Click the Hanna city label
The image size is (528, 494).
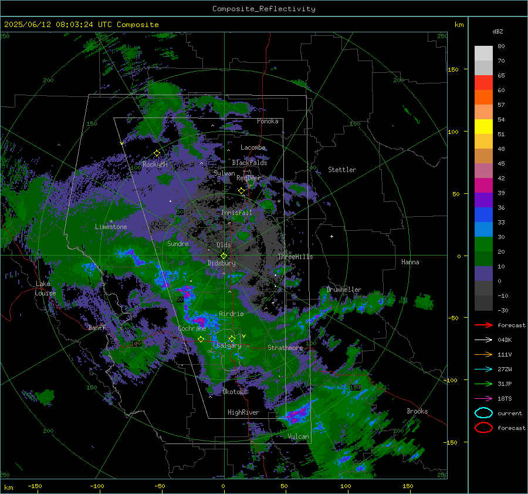[410, 262]
